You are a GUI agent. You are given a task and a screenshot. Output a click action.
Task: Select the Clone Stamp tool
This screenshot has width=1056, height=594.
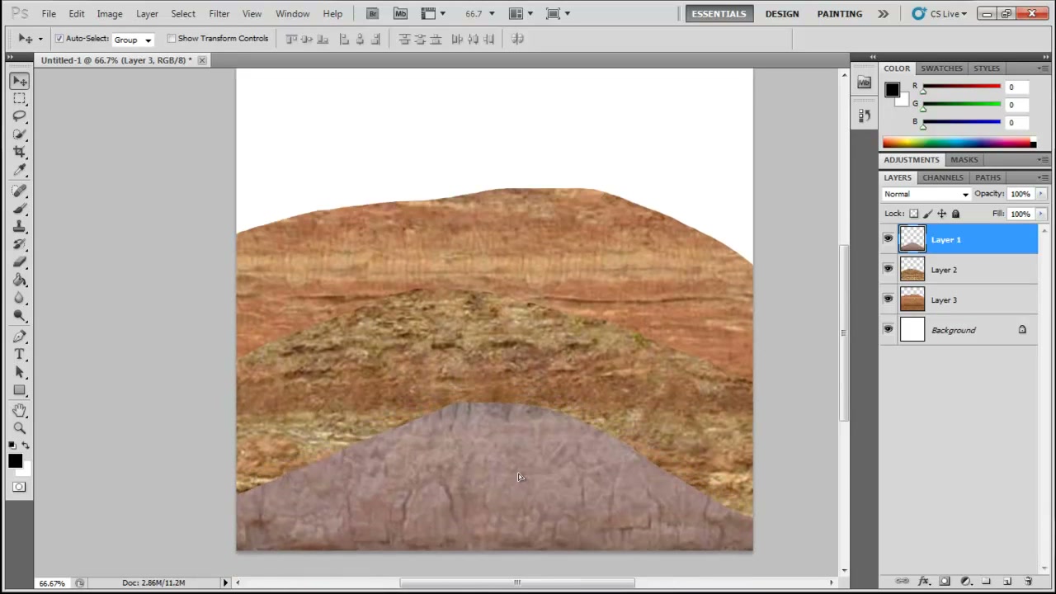click(x=20, y=226)
